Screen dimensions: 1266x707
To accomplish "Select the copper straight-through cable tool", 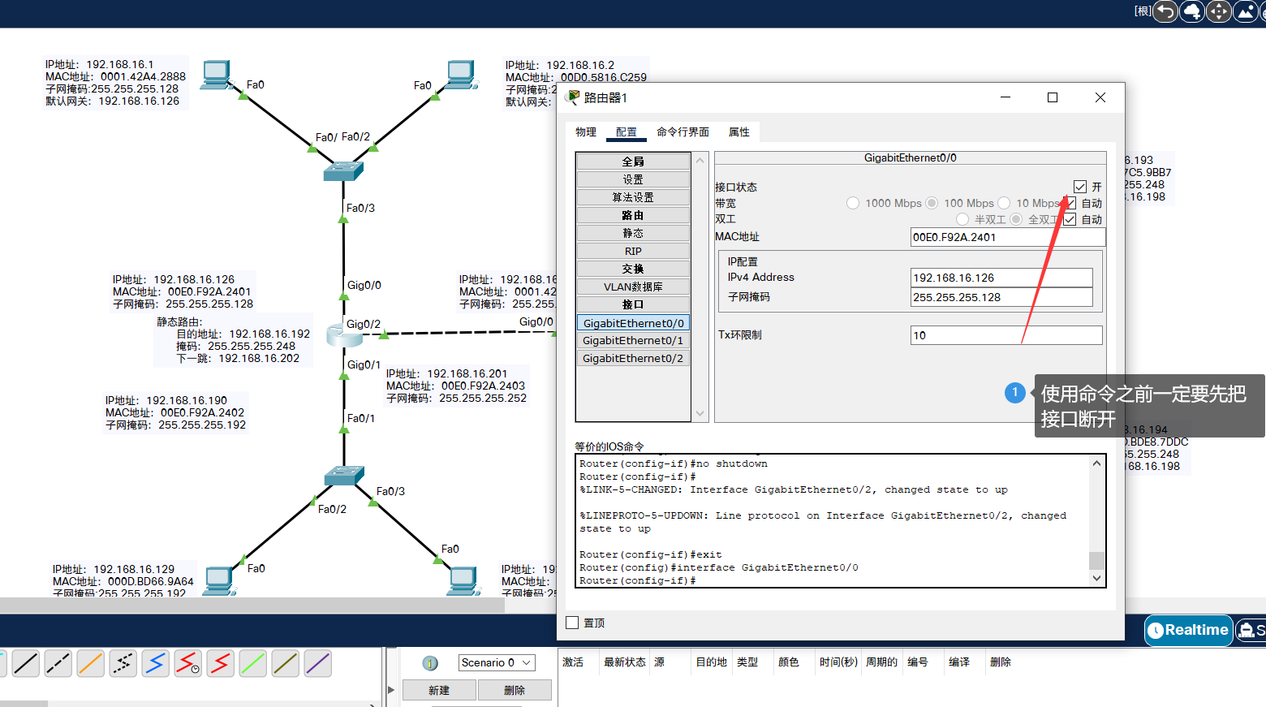I will [x=25, y=663].
